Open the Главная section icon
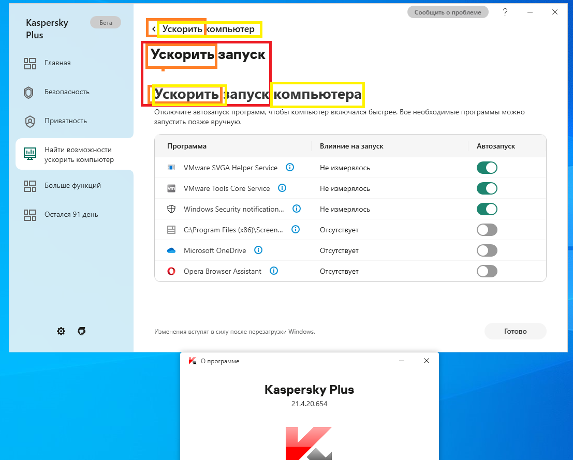 click(30, 64)
